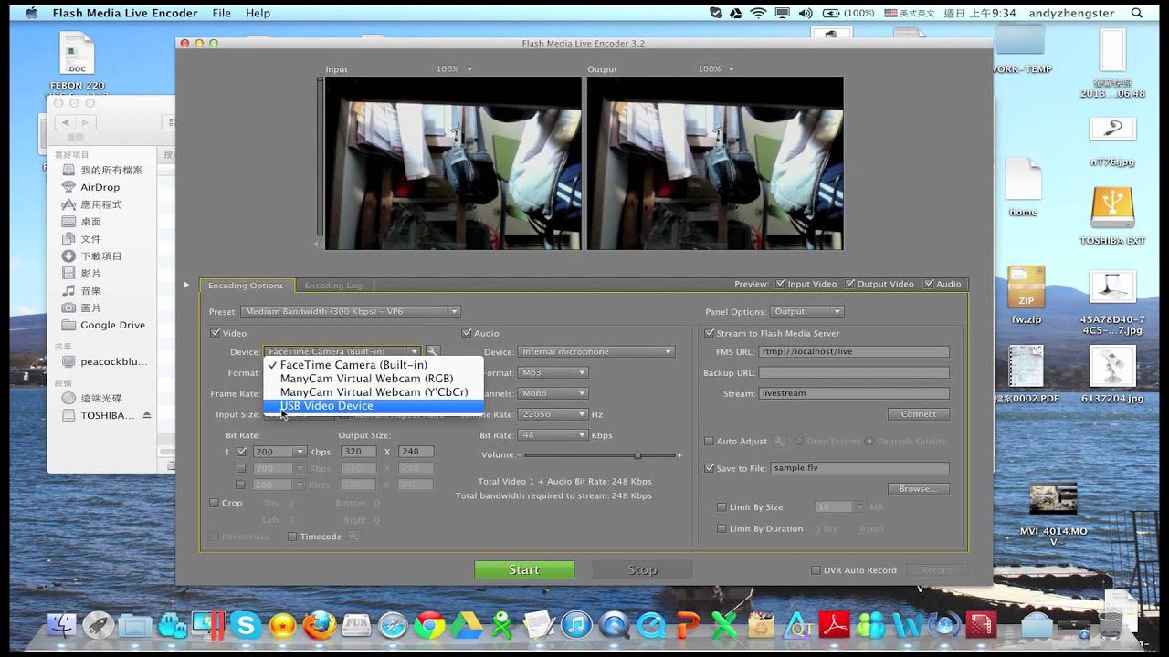Enable the Auto Adjust checkbox
1169x657 pixels.
click(x=709, y=441)
